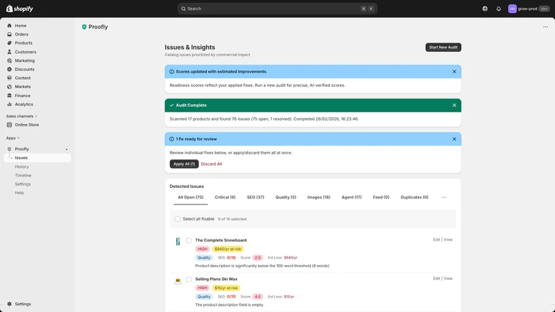Click Start New Audit button
This screenshot has width=555, height=312.
(x=443, y=47)
